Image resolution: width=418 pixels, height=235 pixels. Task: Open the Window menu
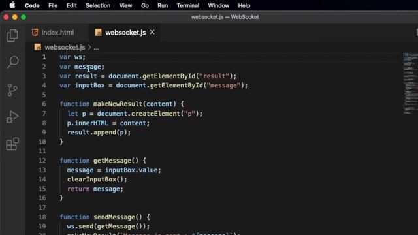pos(218,5)
